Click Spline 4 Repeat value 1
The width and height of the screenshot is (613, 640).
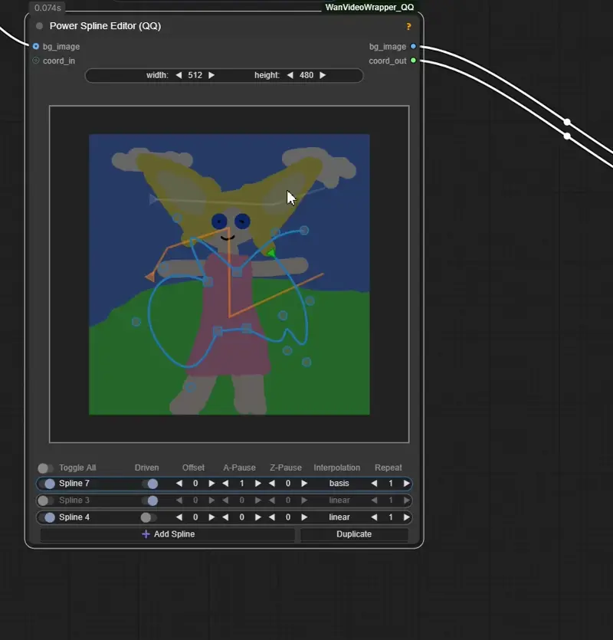391,517
